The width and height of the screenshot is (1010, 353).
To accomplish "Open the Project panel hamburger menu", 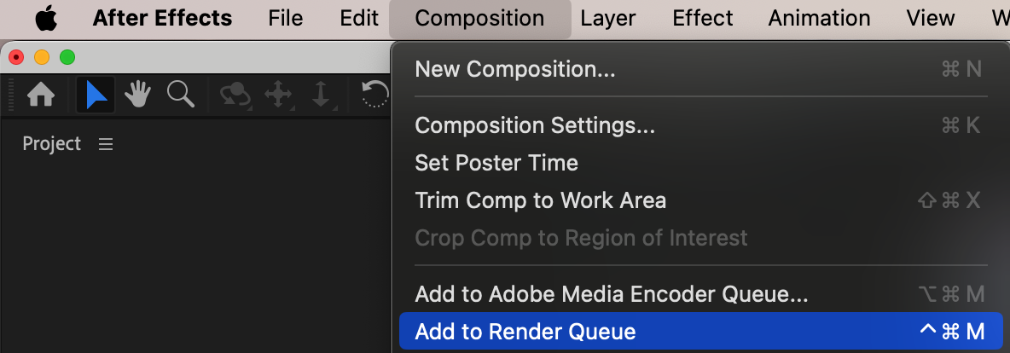I will [106, 144].
